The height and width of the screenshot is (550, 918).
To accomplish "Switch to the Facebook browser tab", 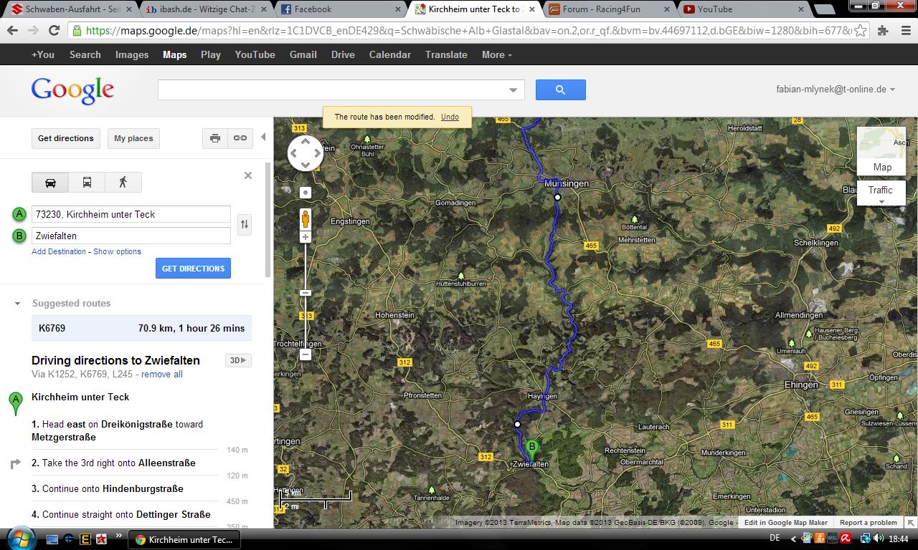I will click(341, 9).
